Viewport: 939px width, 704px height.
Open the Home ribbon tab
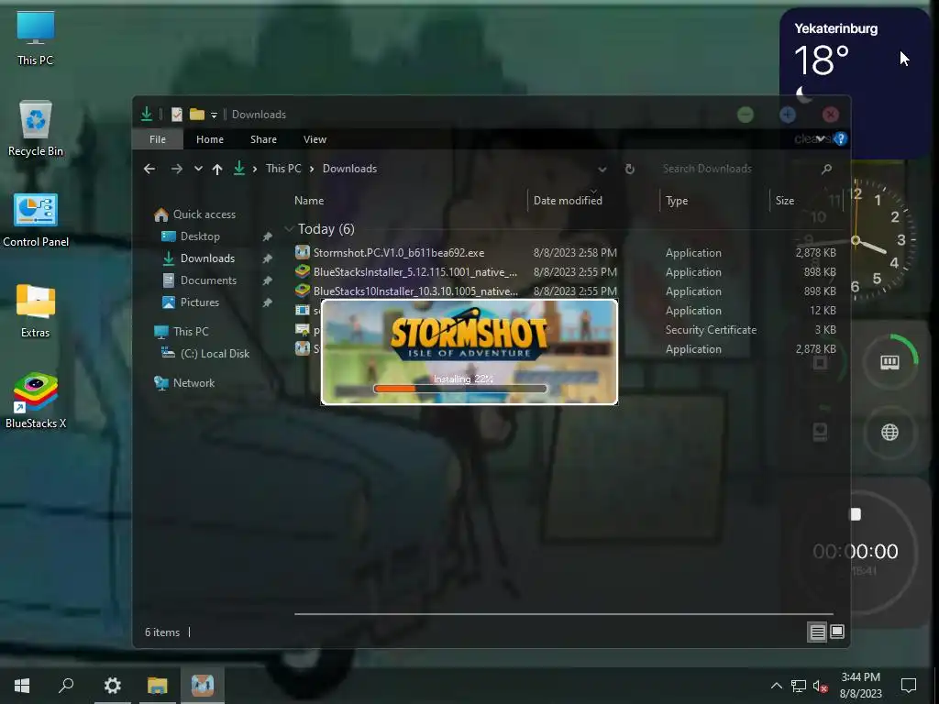click(210, 139)
